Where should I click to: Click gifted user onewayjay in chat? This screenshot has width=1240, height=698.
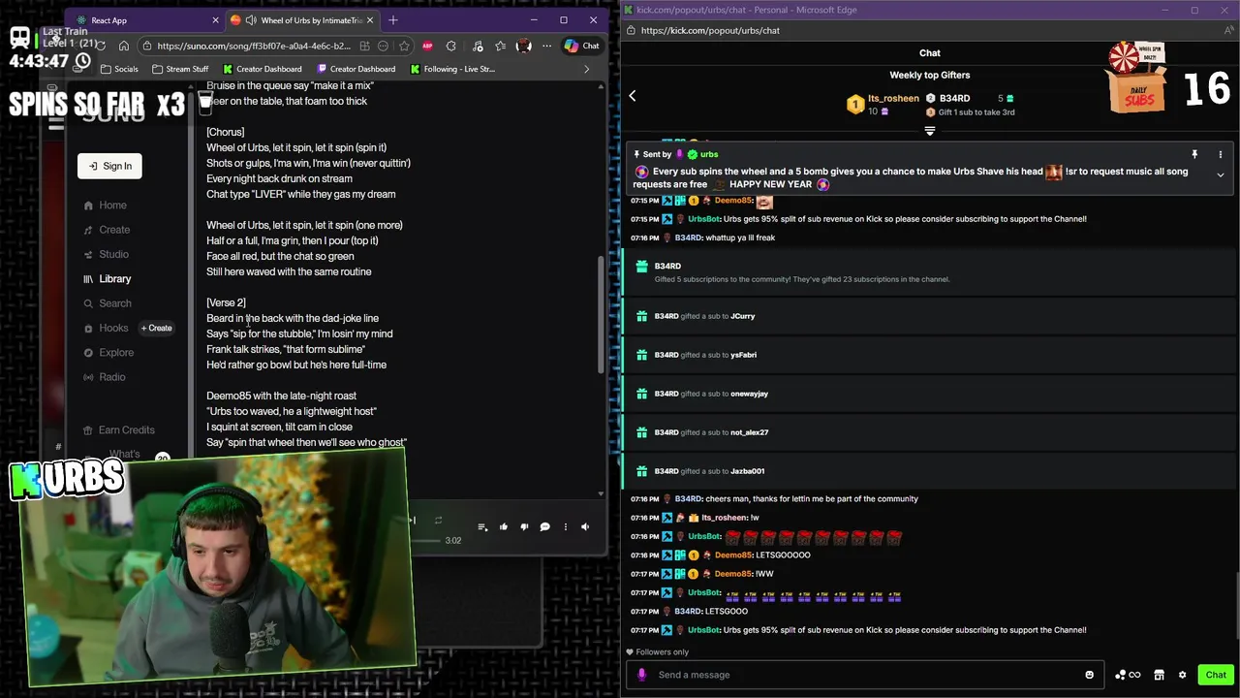pos(749,394)
